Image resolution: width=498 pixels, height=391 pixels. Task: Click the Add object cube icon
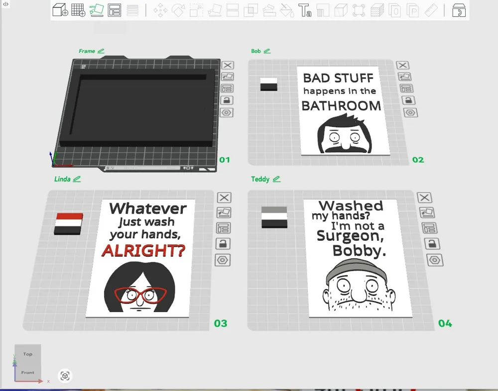coord(60,10)
